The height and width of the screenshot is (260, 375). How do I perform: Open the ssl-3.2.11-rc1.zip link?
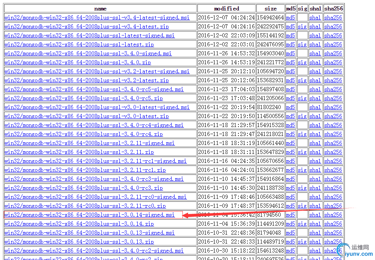tap(85, 170)
